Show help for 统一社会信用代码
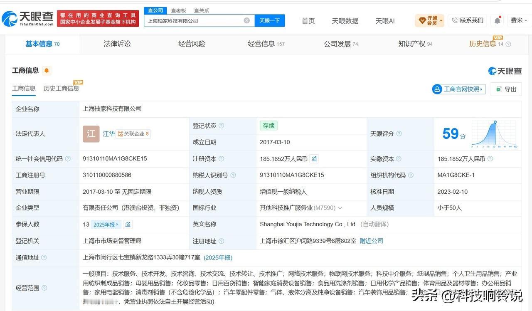The height and width of the screenshot is (311, 532). (x=68, y=159)
